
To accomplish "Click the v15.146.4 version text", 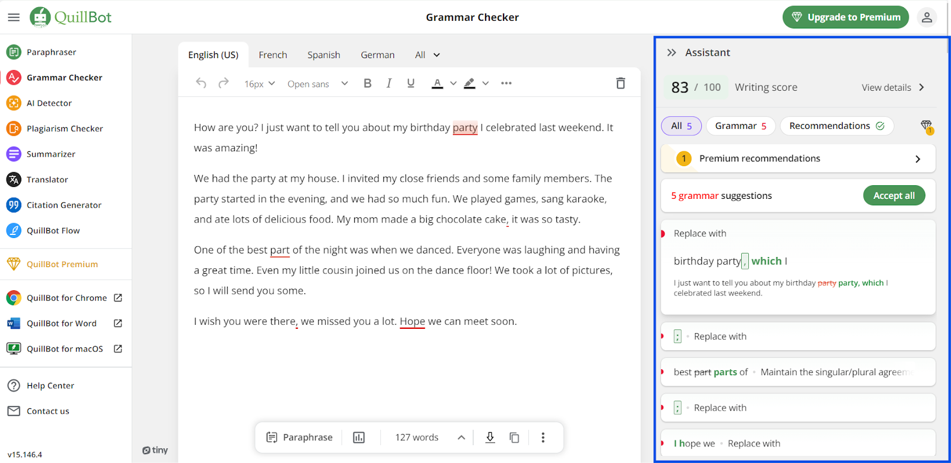I will (x=25, y=455).
